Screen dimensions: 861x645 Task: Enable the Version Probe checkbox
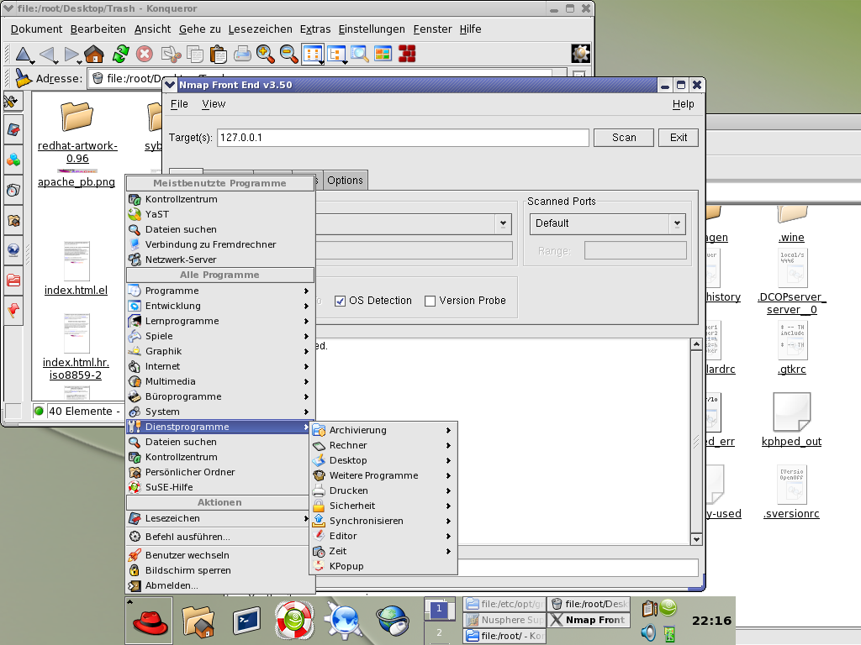[x=430, y=301]
